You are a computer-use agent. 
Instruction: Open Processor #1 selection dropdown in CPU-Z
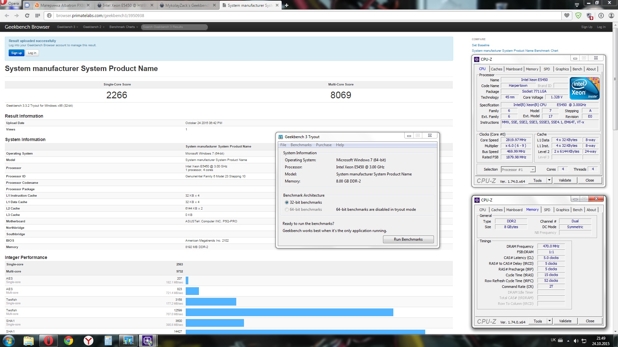(x=518, y=170)
